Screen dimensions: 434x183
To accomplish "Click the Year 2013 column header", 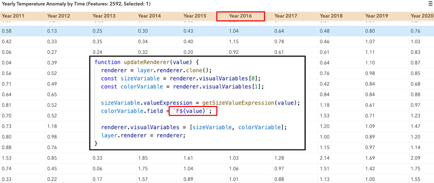I will 104,16.
